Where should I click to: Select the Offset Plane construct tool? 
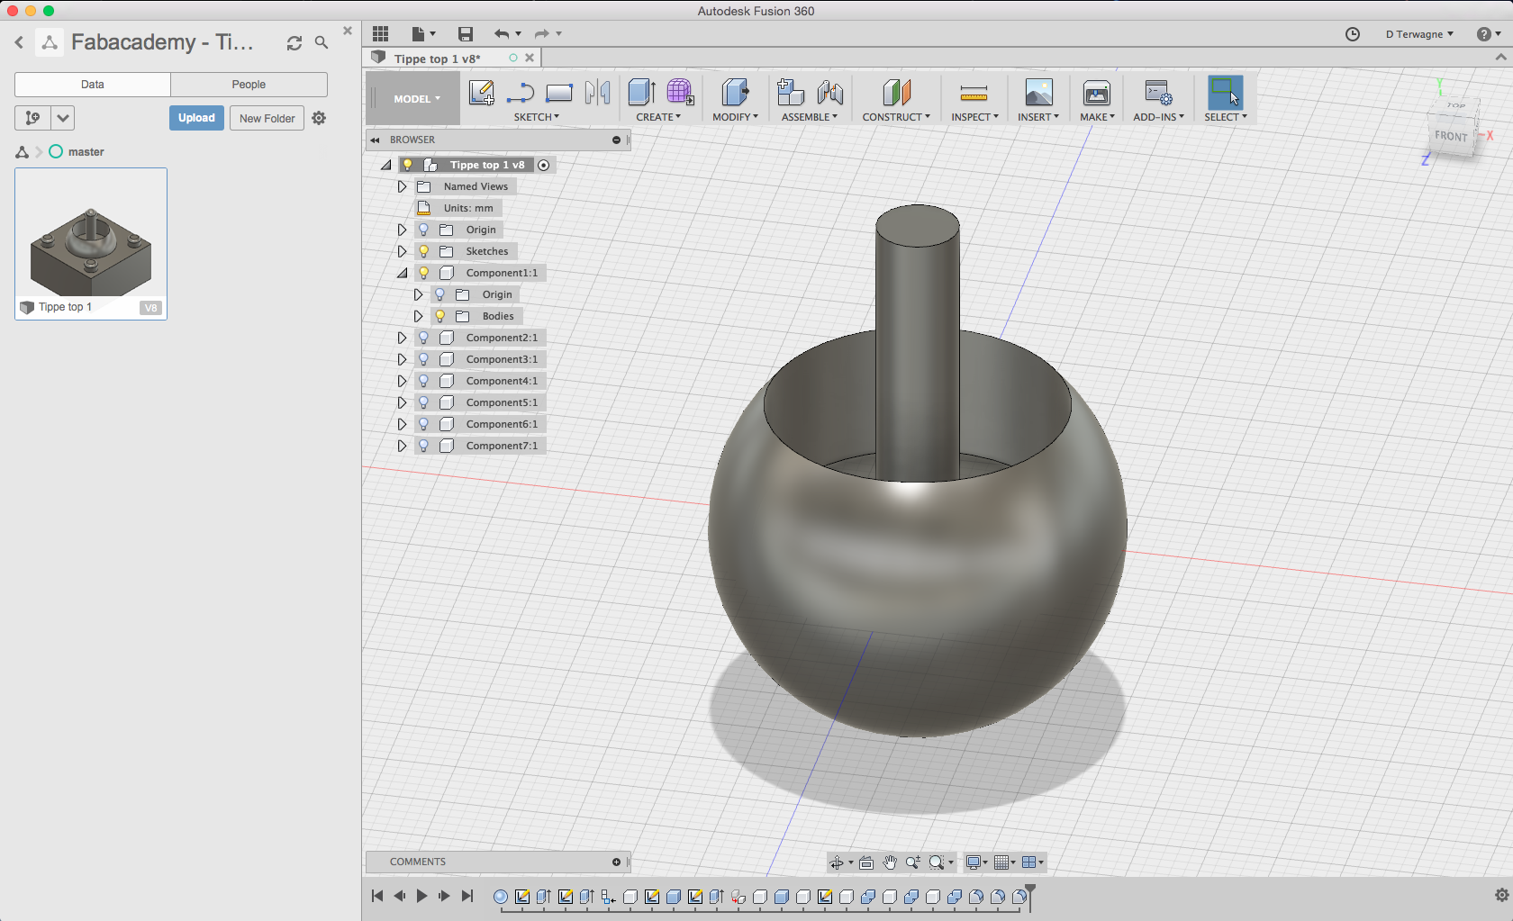tap(896, 93)
